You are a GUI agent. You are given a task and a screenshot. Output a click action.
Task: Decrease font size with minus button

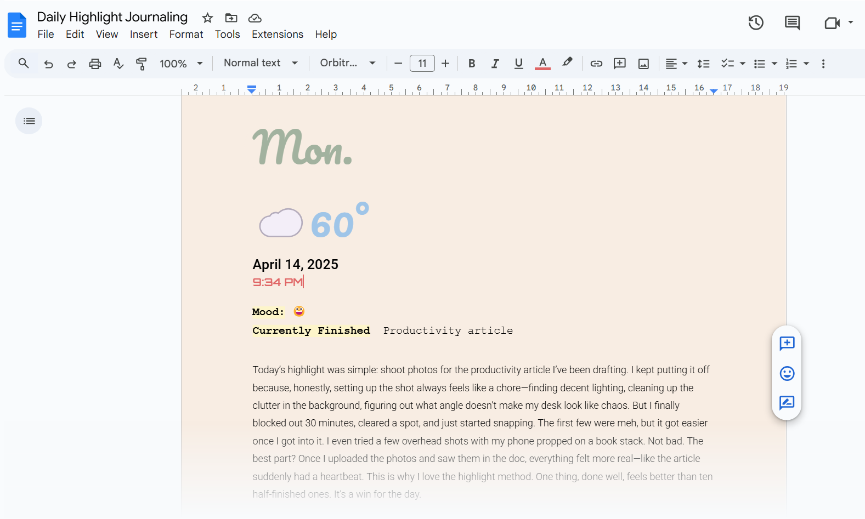398,64
